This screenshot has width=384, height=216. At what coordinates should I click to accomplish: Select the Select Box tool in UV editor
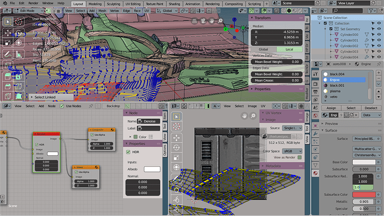(x=176, y=117)
